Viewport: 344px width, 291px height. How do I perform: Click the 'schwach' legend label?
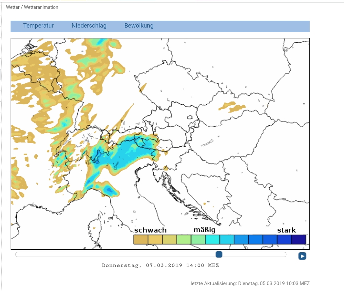coord(150,230)
